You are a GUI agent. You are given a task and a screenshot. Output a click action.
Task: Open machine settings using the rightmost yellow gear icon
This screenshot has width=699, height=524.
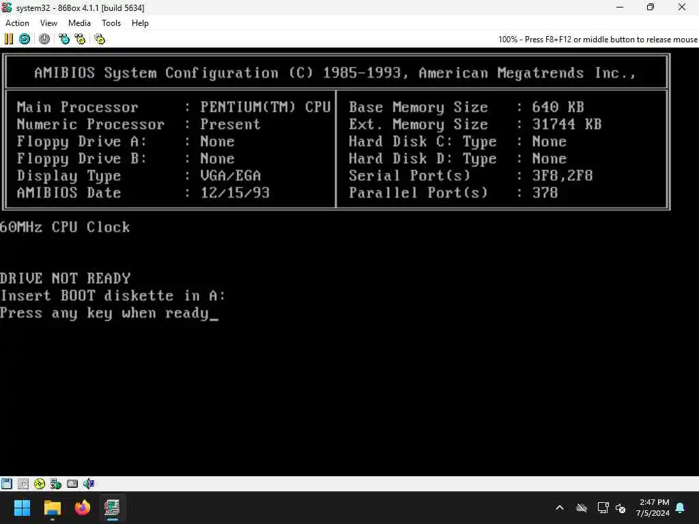coord(100,39)
